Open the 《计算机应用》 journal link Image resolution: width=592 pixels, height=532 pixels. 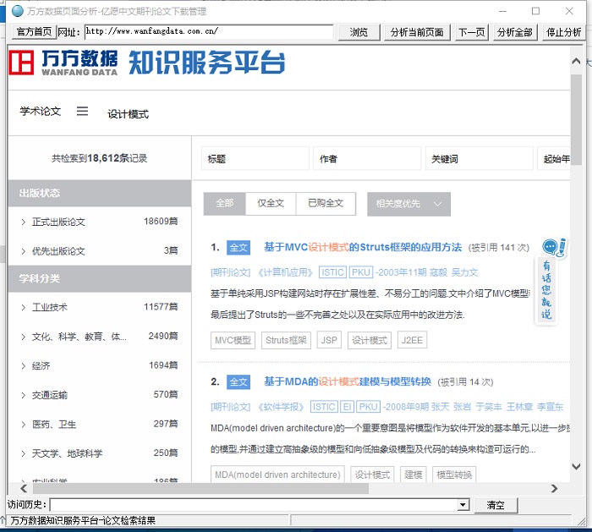pyautogui.click(x=286, y=272)
